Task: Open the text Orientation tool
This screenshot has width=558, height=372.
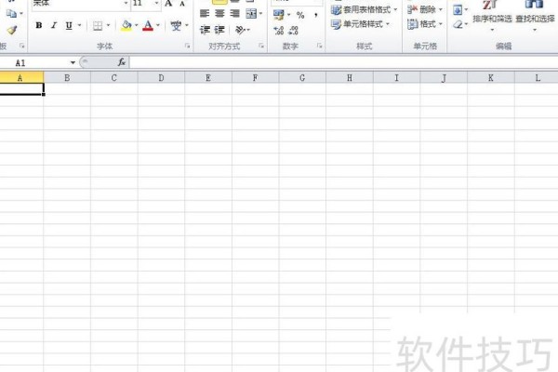Action: pyautogui.click(x=241, y=30)
